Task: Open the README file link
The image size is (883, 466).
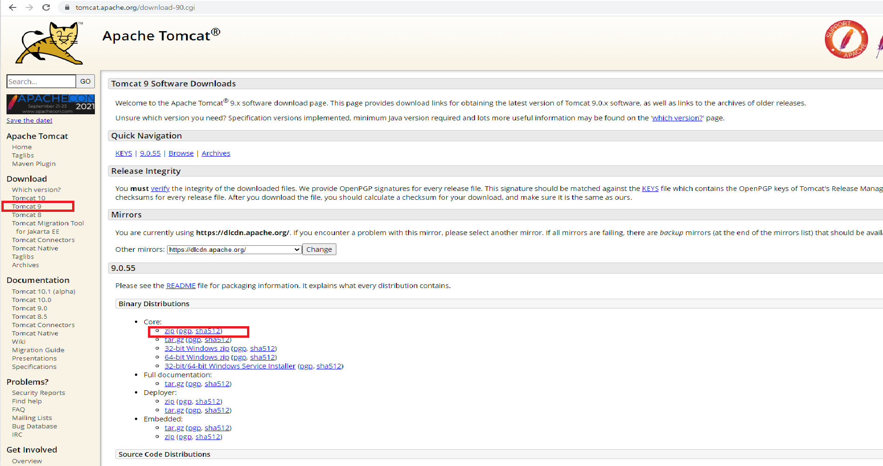Action: click(181, 286)
